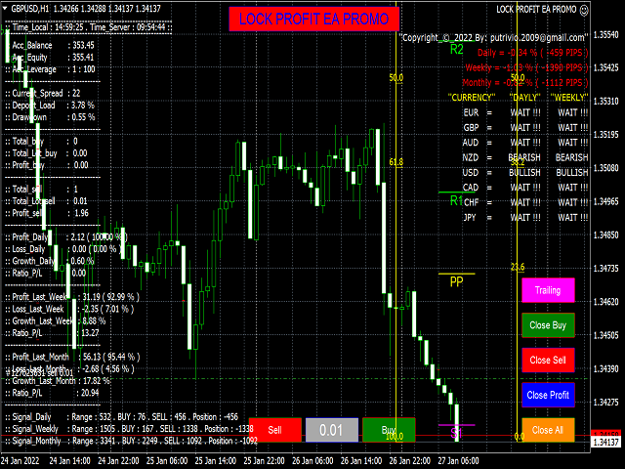Click the Acc_Equity 355.41 value
This screenshot has width=625, height=469.
tap(83, 57)
